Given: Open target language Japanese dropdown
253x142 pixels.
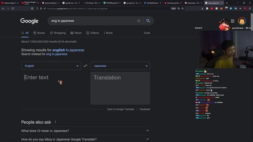Looking at the screenshot, I should tap(120, 66).
